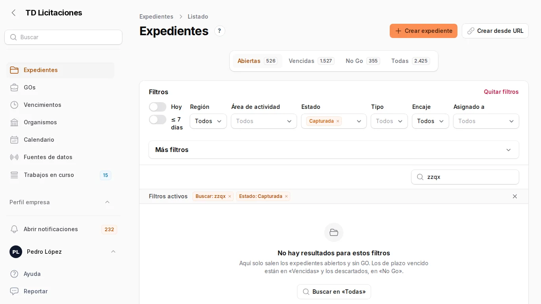Click the Expedientes folder icon in sidebar
The height and width of the screenshot is (304, 541).
pos(14,70)
